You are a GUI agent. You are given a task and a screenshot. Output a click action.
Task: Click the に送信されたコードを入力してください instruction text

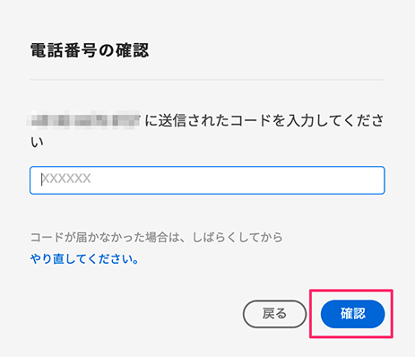pos(207,131)
